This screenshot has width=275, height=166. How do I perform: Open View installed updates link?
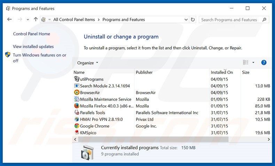pyautogui.click(x=33, y=46)
